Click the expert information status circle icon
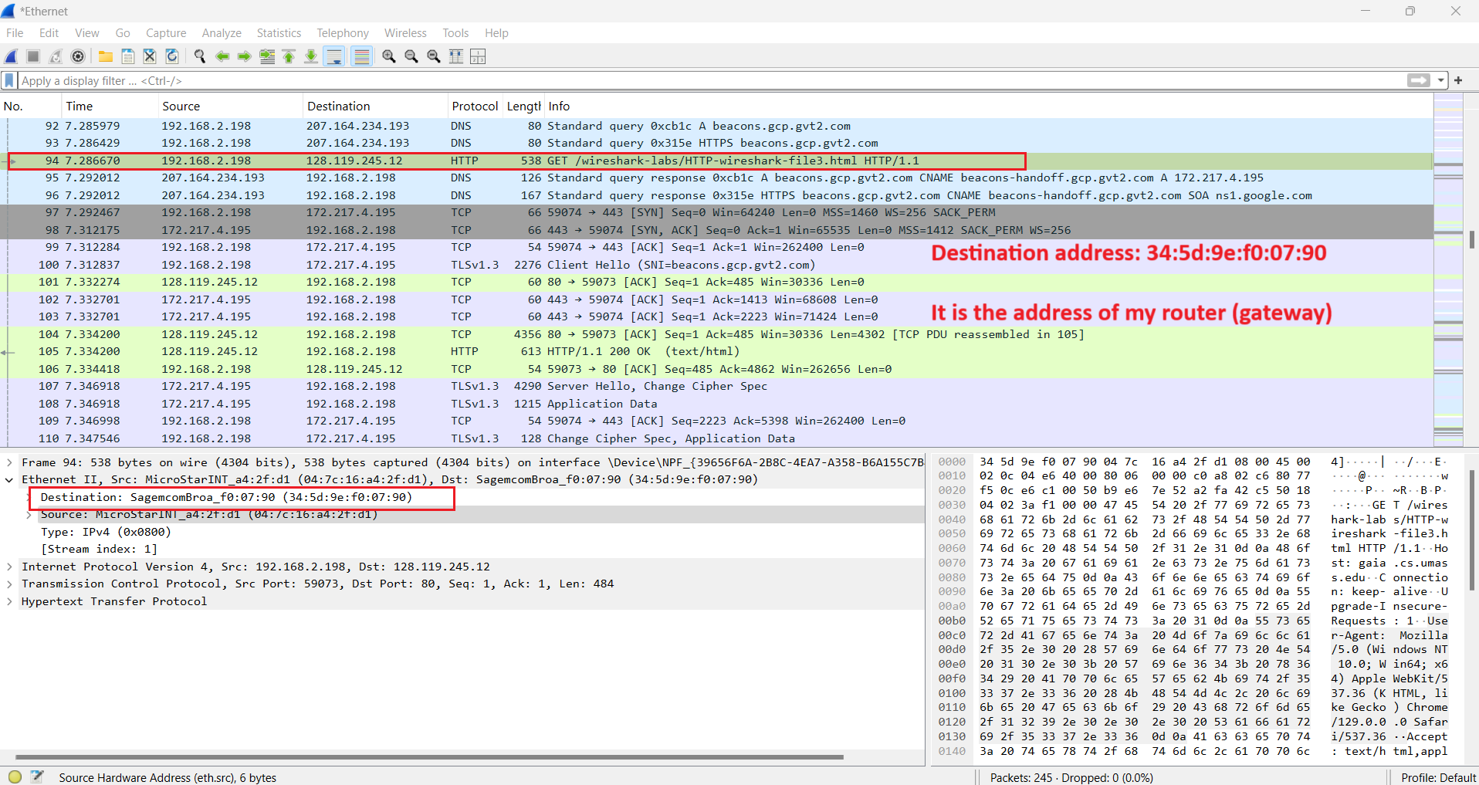Viewport: 1479px width, 785px height. point(15,777)
